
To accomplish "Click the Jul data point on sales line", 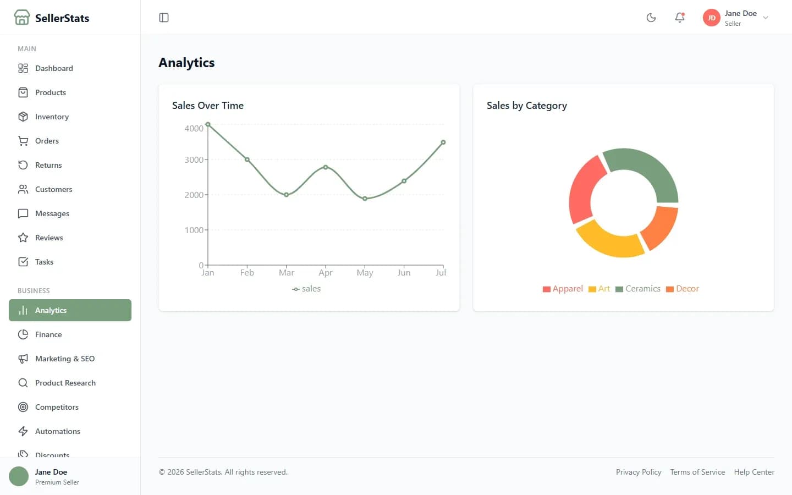I will [x=443, y=142].
